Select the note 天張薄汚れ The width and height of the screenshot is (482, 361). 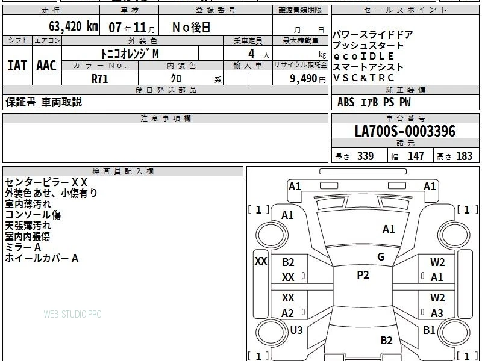pyautogui.click(x=28, y=226)
